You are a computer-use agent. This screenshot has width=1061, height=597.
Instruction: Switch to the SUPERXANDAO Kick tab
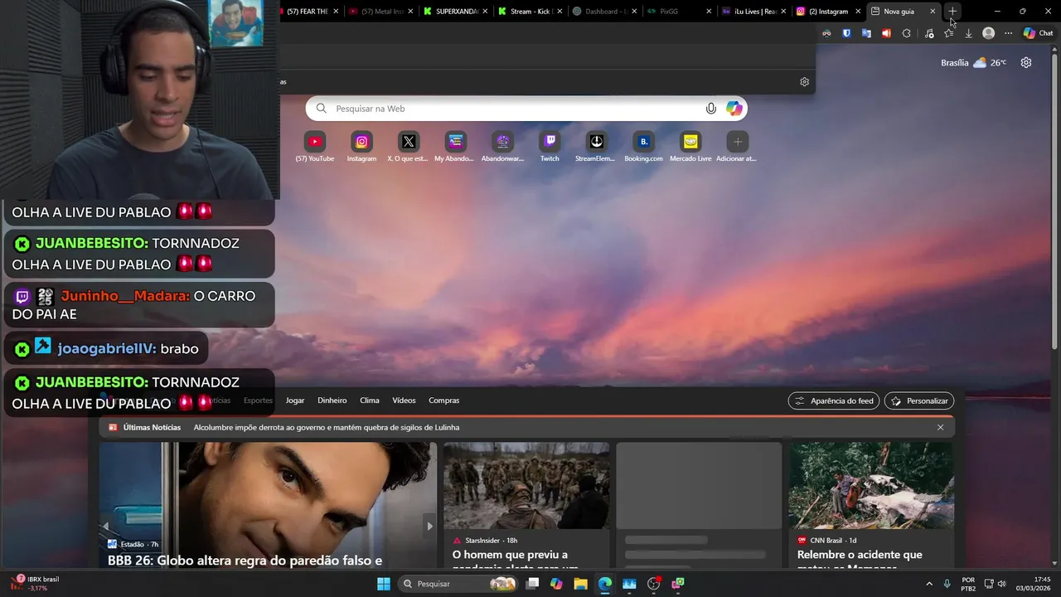[x=454, y=11]
